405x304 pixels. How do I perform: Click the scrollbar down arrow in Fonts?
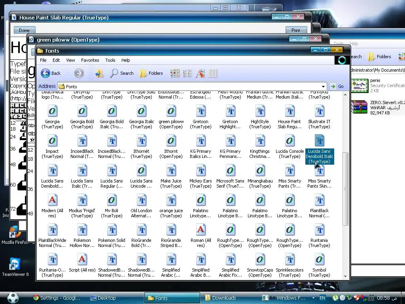click(x=345, y=276)
